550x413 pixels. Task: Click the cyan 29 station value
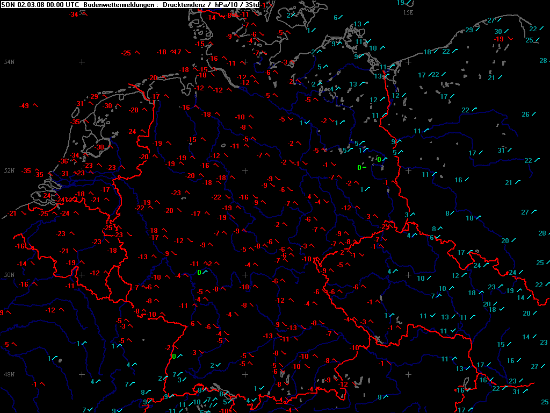[468, 30]
